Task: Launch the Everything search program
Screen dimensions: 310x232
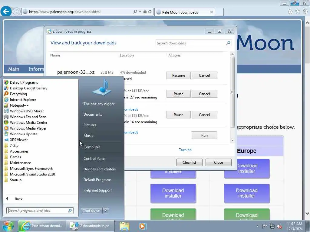Action: [18, 94]
